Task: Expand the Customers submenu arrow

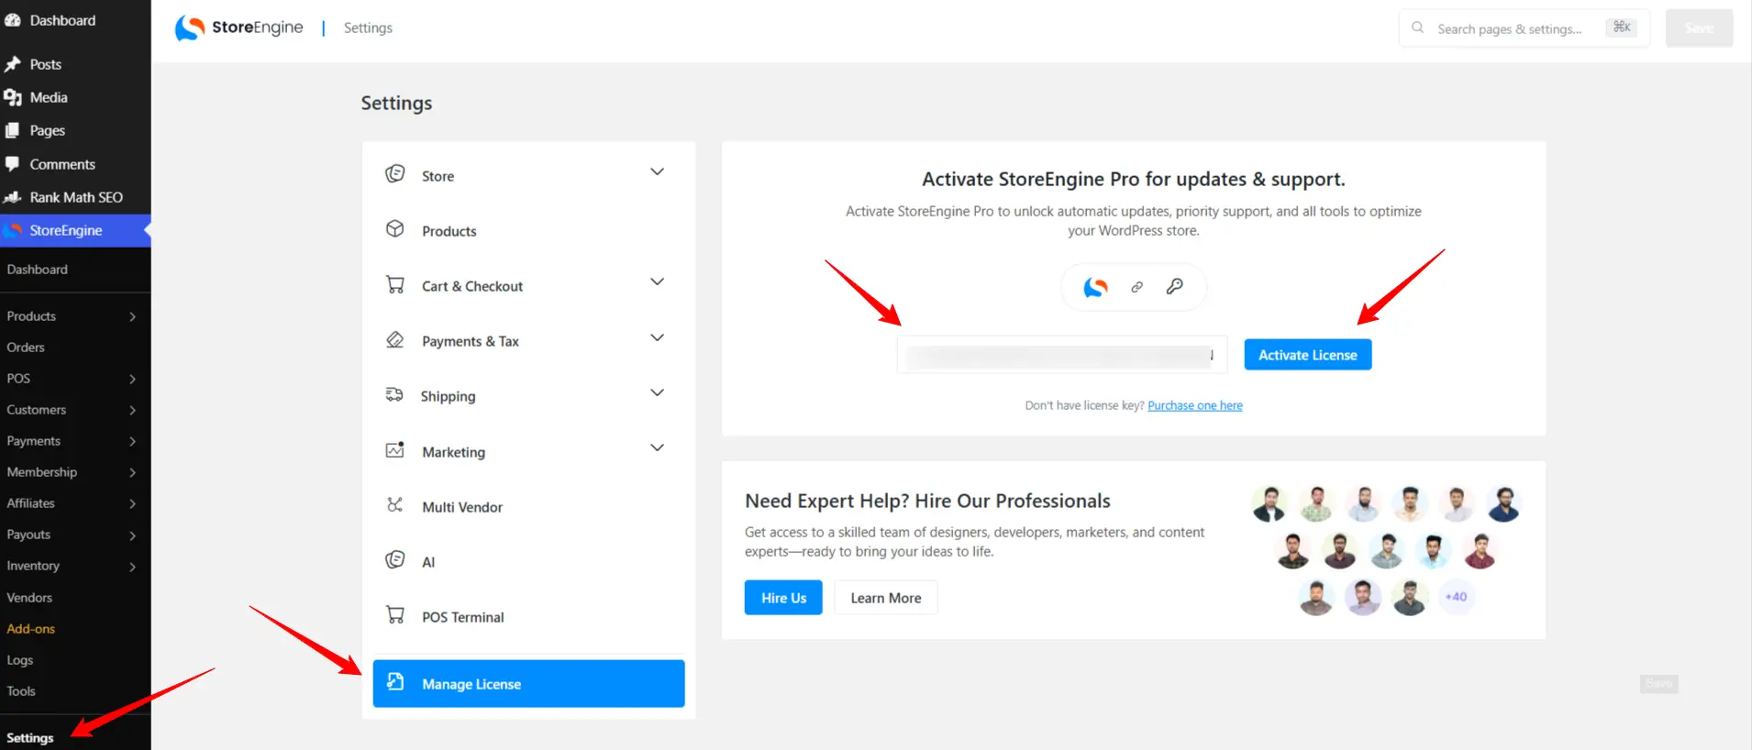Action: tap(133, 410)
